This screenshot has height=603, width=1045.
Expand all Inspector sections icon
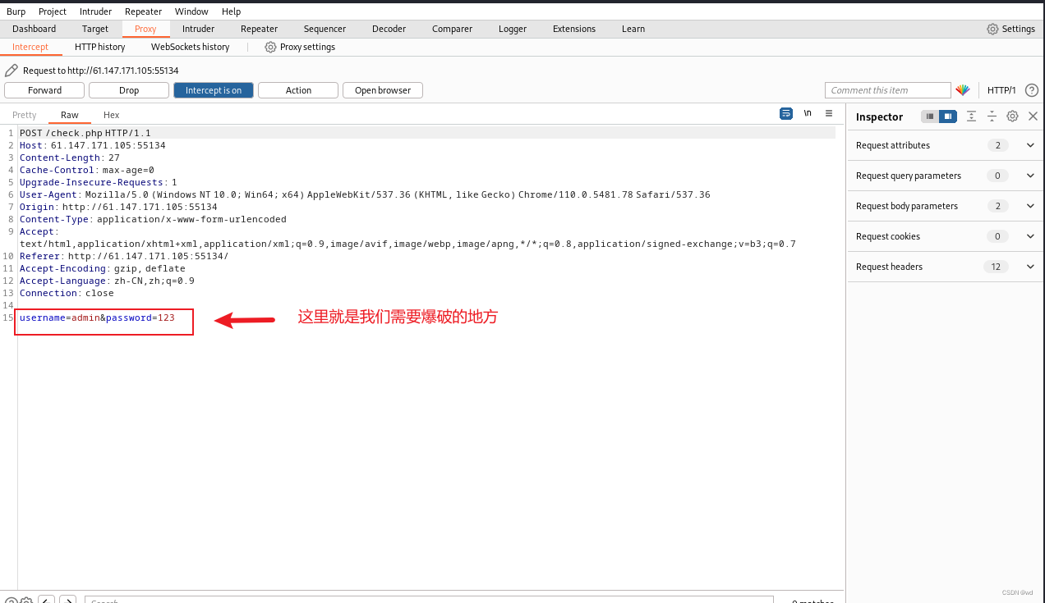pyautogui.click(x=971, y=116)
